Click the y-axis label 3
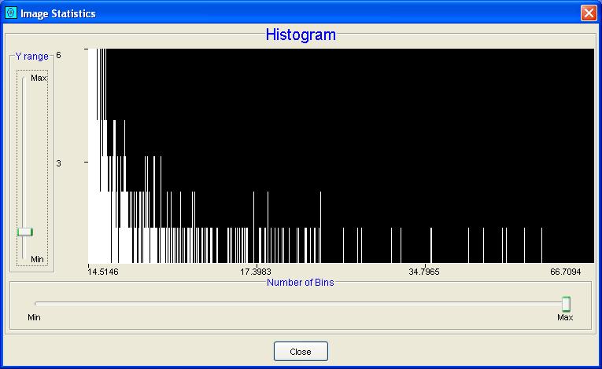 (58, 163)
